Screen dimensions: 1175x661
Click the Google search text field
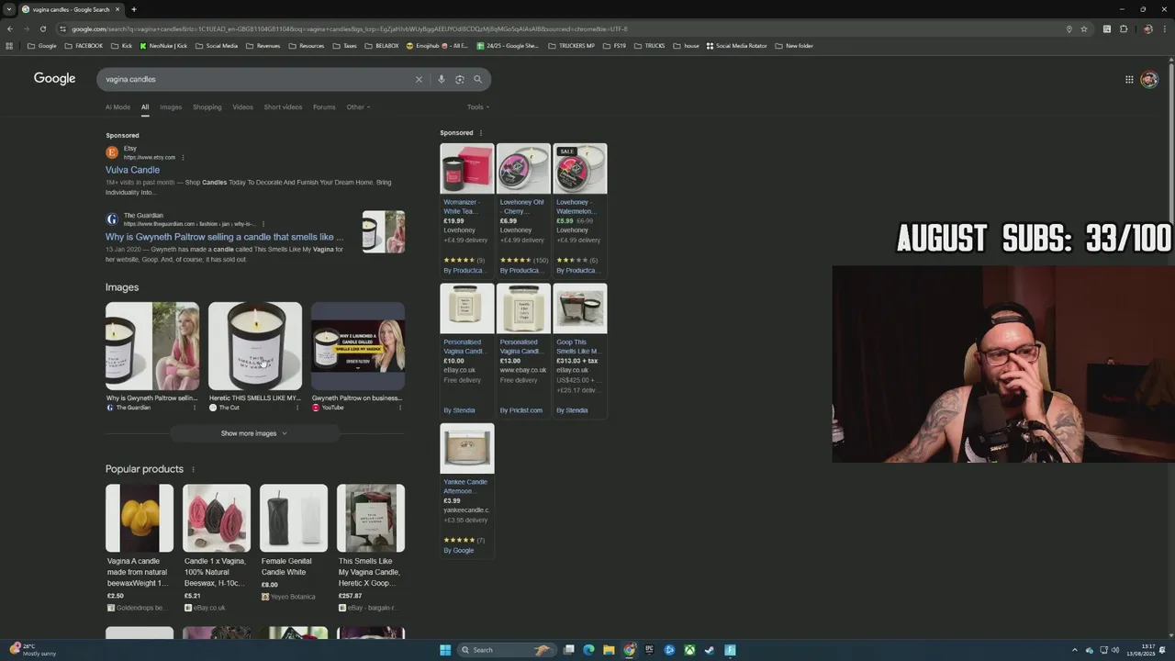pyautogui.click(x=257, y=79)
